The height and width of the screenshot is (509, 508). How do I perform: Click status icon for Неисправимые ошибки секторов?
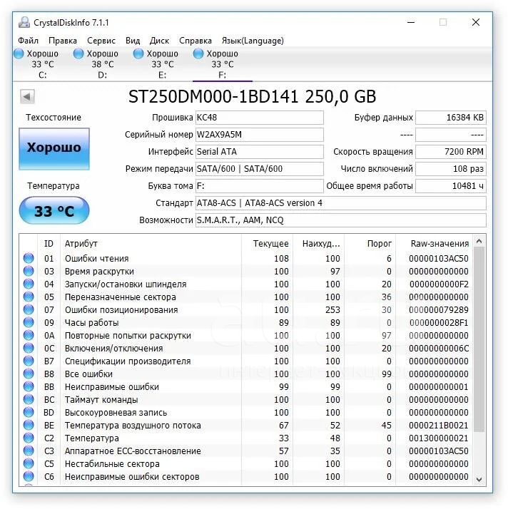(29, 476)
